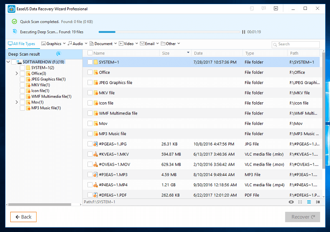Switch to thumbnail grid view
Viewport: 330px width, 232px height.
[x=300, y=202]
